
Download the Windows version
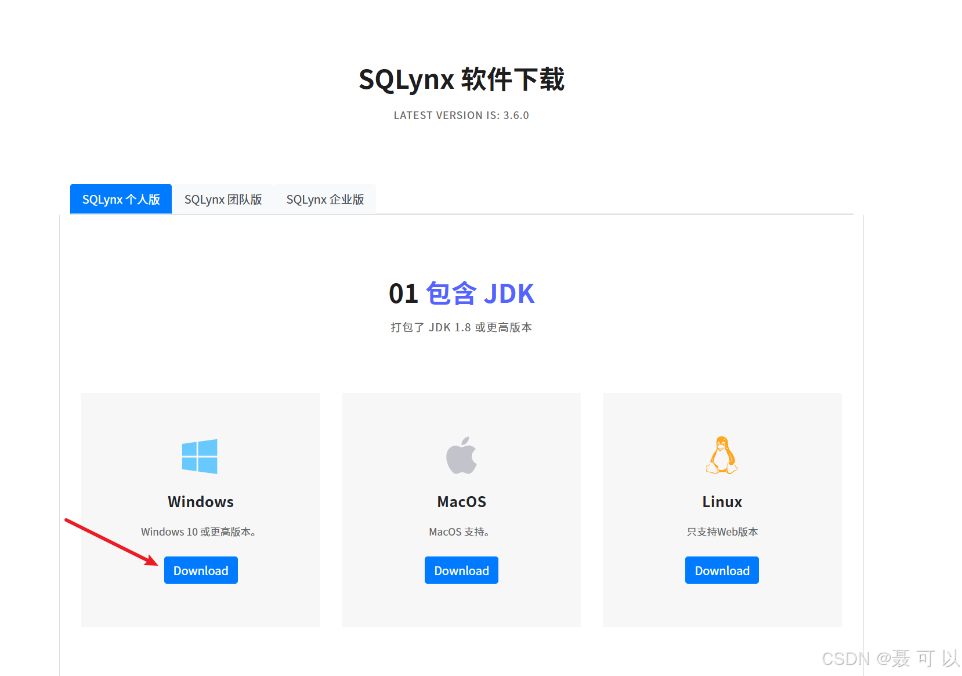point(201,570)
